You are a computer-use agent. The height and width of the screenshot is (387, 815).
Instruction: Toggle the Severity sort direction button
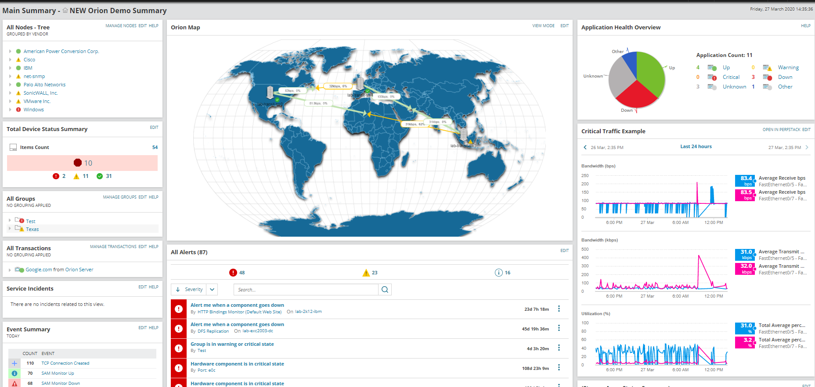coord(189,290)
